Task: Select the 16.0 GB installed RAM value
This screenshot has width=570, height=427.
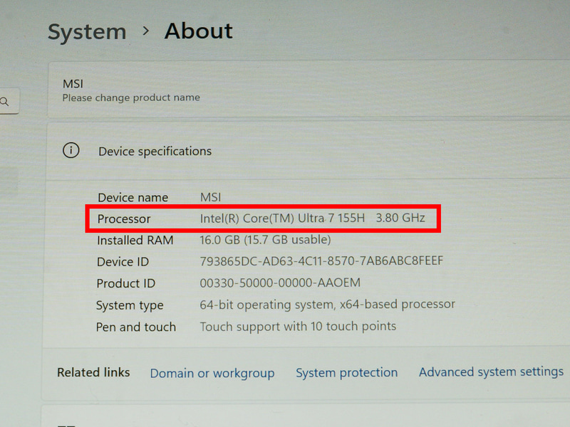Action: (x=265, y=240)
